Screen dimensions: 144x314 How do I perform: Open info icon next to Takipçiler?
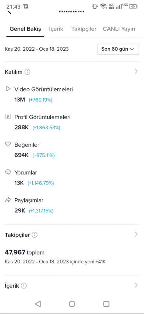(35, 235)
